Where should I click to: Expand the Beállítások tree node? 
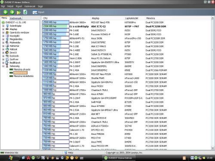(x=3, y=63)
